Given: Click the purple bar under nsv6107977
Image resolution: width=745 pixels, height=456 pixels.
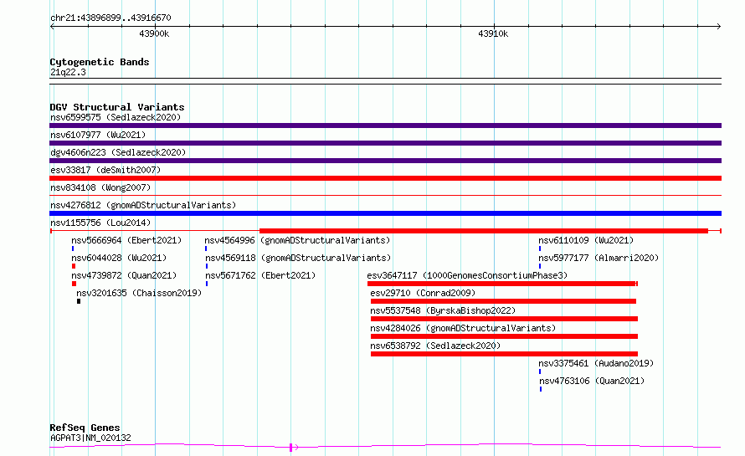Looking at the screenshot, I should pos(385,143).
